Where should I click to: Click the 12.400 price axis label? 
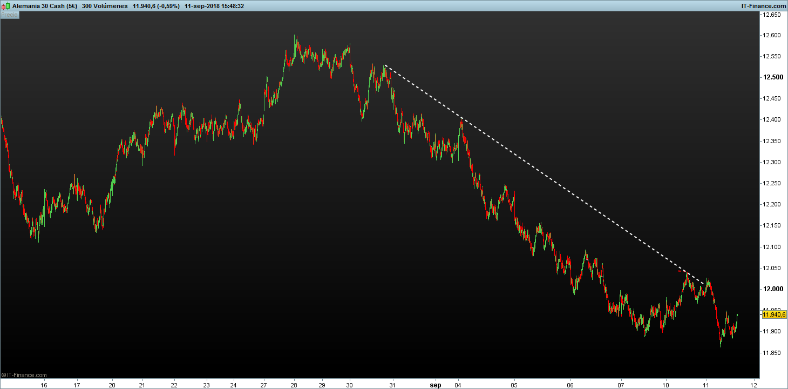point(771,120)
